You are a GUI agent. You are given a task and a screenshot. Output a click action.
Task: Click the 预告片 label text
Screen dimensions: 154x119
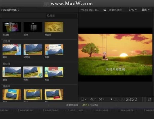[48, 35]
